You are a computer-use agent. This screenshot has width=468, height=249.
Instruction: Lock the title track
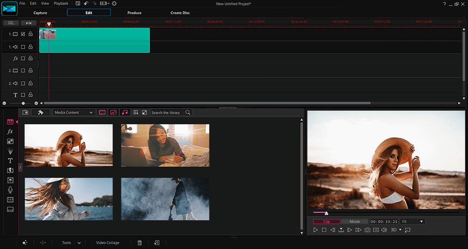tap(30, 95)
